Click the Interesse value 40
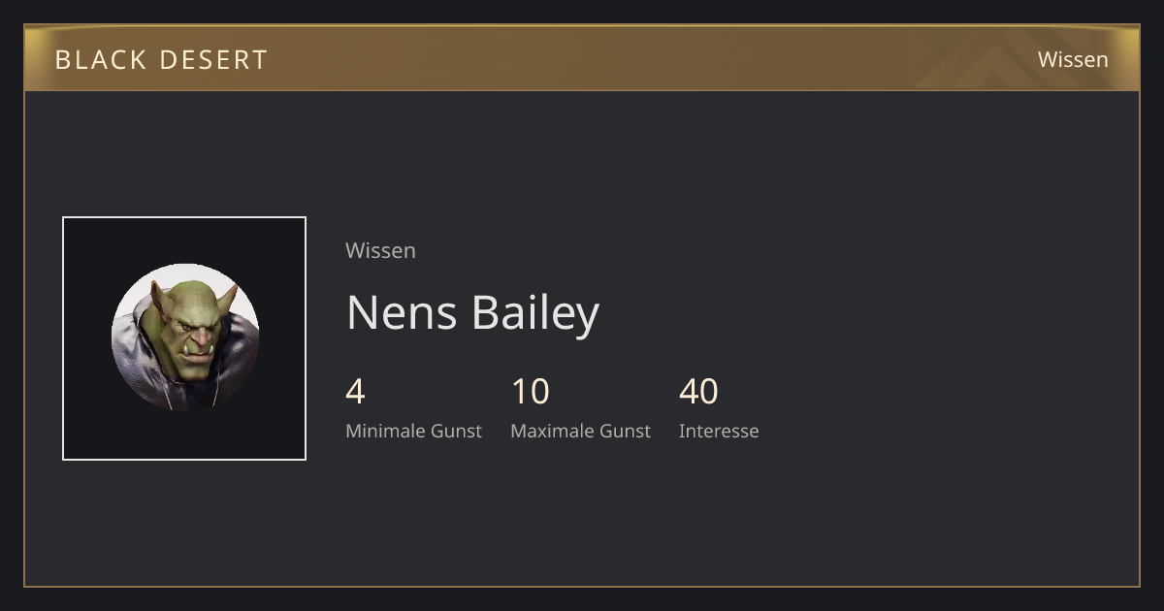 (x=698, y=392)
